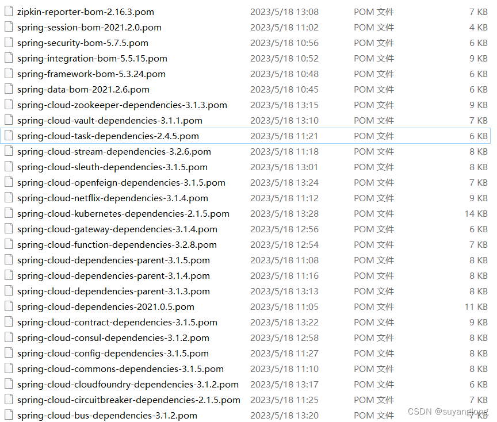This screenshot has height=422, width=497.
Task: Select file name spring-cloud-openfeign-dependencies-3.1.5.pom
Action: pos(121,183)
